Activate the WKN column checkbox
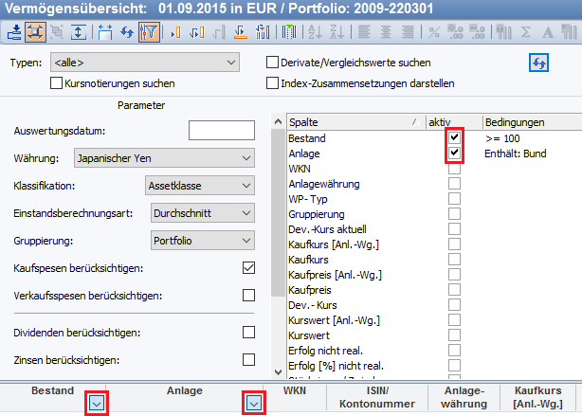This screenshot has width=582, height=416. pyautogui.click(x=455, y=168)
